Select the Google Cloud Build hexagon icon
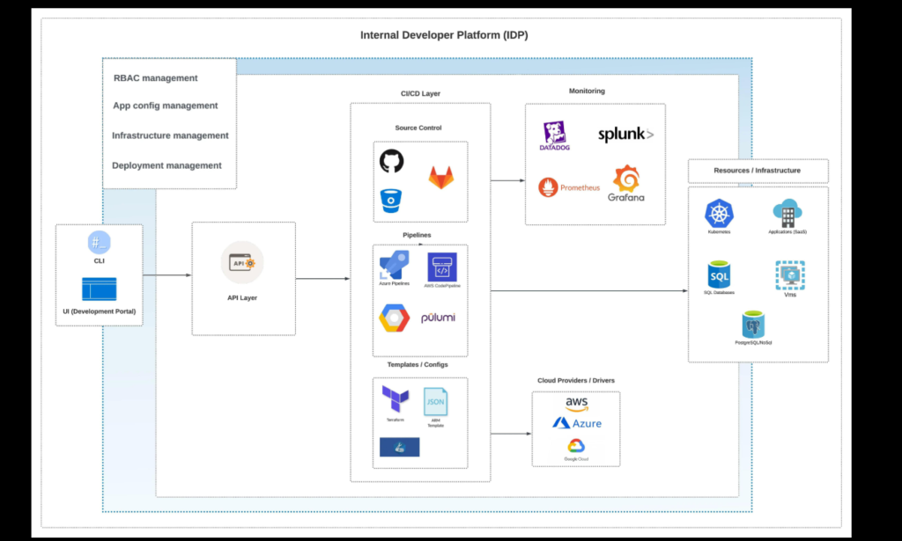Screen dimensions: 902x541 395,318
